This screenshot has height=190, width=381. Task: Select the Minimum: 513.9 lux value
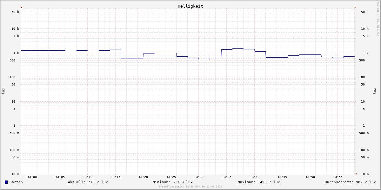173,182
